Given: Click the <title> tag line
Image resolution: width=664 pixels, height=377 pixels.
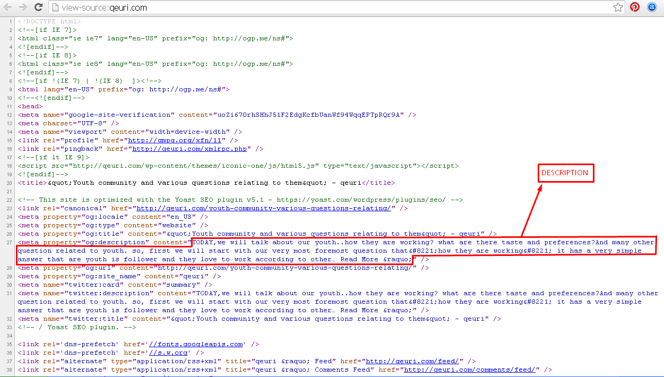Looking at the screenshot, I should (206, 183).
